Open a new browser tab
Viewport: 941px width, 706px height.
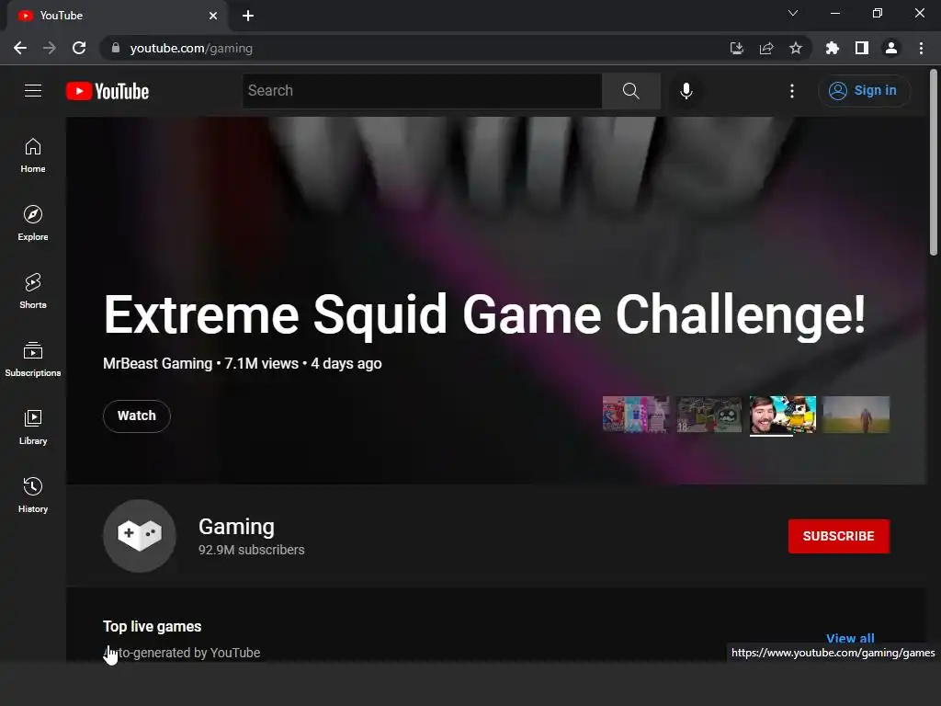(x=248, y=16)
